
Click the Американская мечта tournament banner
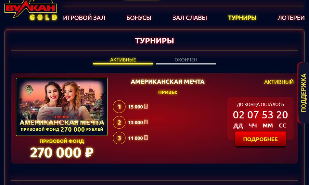[x=62, y=107]
